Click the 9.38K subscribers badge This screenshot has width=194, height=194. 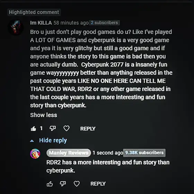(x=144, y=153)
